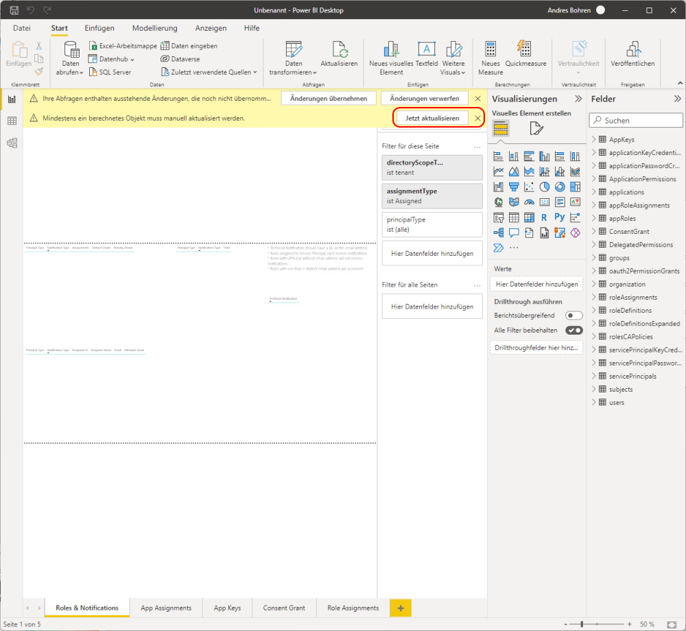
Task: Open the assignmentType filter card
Action: [431, 196]
